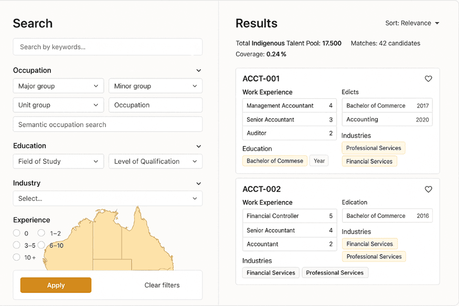Click the Apply button
Image resolution: width=459 pixels, height=306 pixels.
tap(55, 285)
